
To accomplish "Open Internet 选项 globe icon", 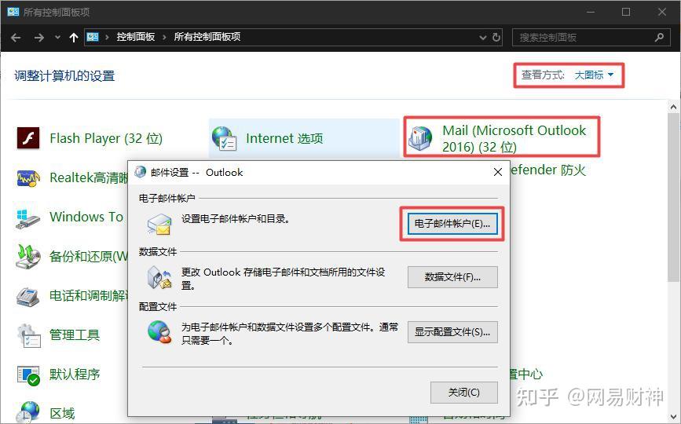I will click(x=224, y=138).
